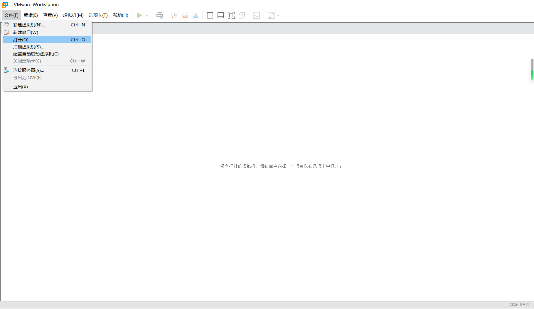This screenshot has width=534, height=309.
Task: Click the green Power On play button
Action: 139,15
